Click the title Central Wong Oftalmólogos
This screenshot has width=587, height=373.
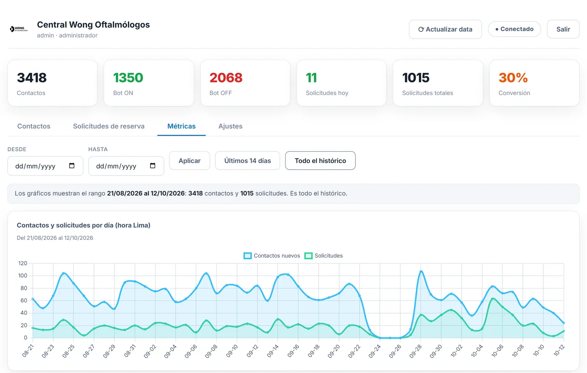click(x=94, y=25)
